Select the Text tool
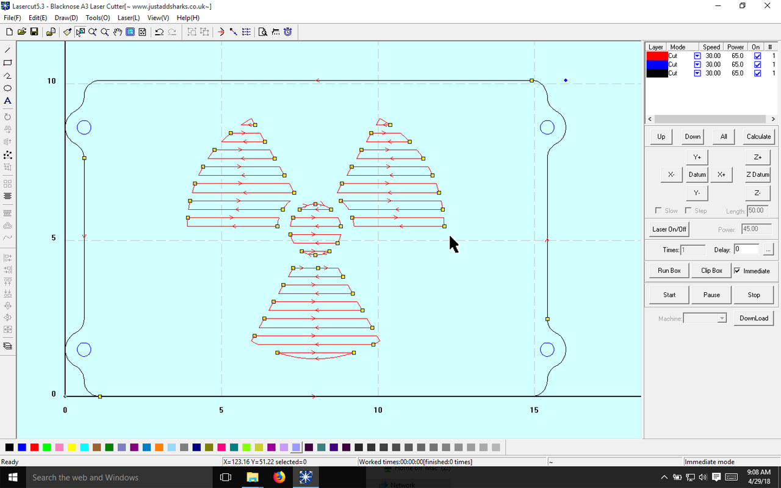This screenshot has height=488, width=781. click(x=7, y=101)
